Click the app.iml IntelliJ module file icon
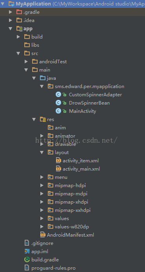145x272 pixels. [x=27, y=251]
